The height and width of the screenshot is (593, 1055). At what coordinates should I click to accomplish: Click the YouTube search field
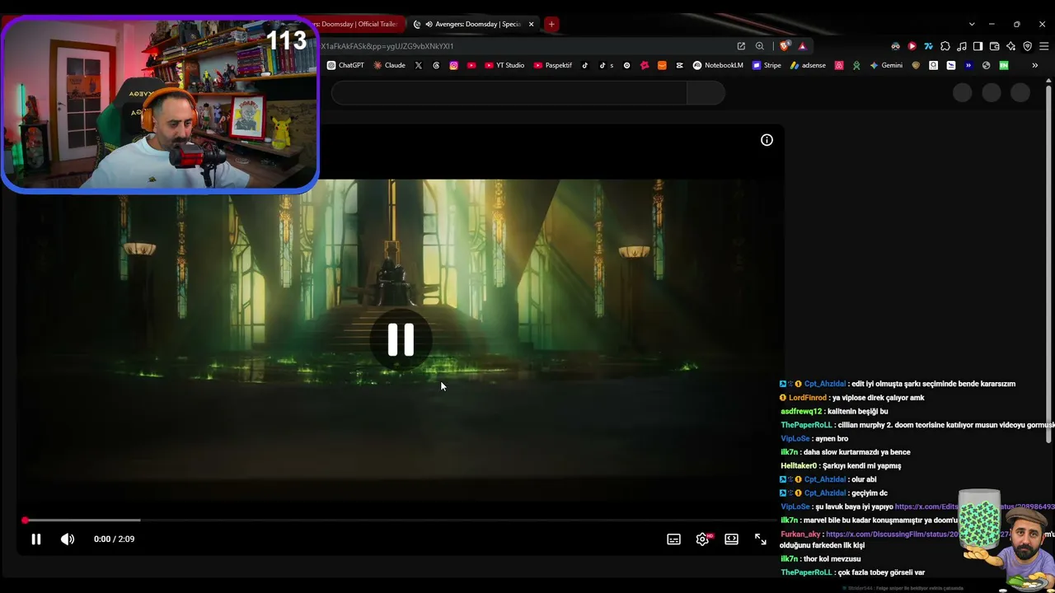coord(509,93)
